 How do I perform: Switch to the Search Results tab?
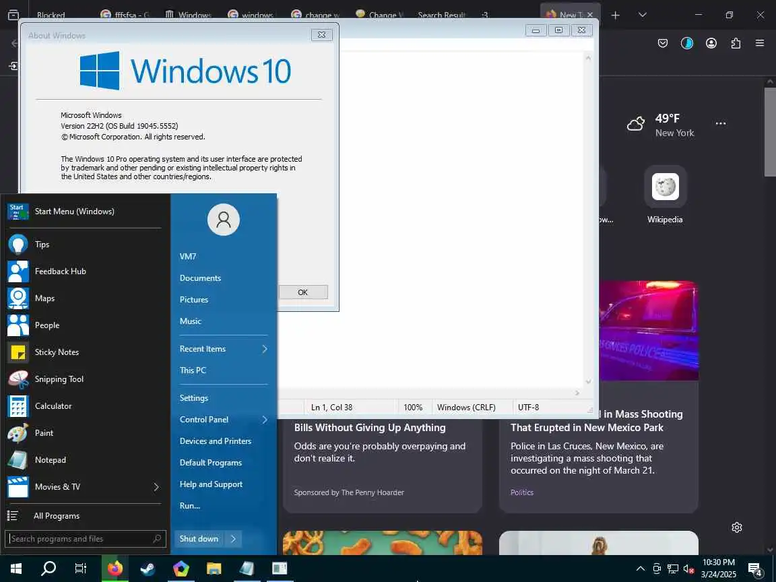(x=441, y=15)
